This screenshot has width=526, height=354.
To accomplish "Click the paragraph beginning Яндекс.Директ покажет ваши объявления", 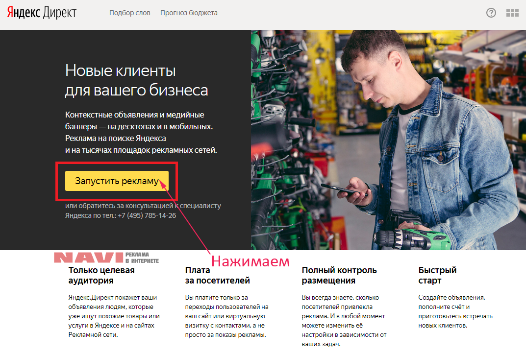I will click(114, 316).
